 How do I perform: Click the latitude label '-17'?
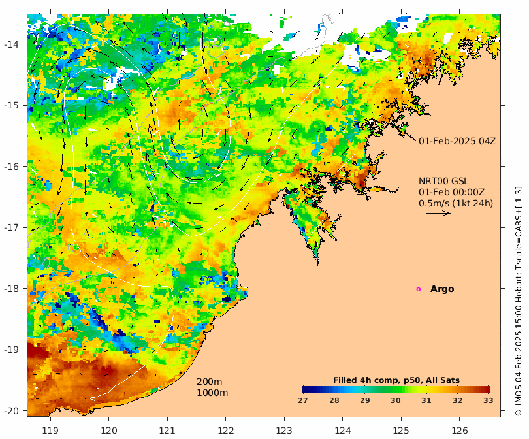[x=12, y=227]
